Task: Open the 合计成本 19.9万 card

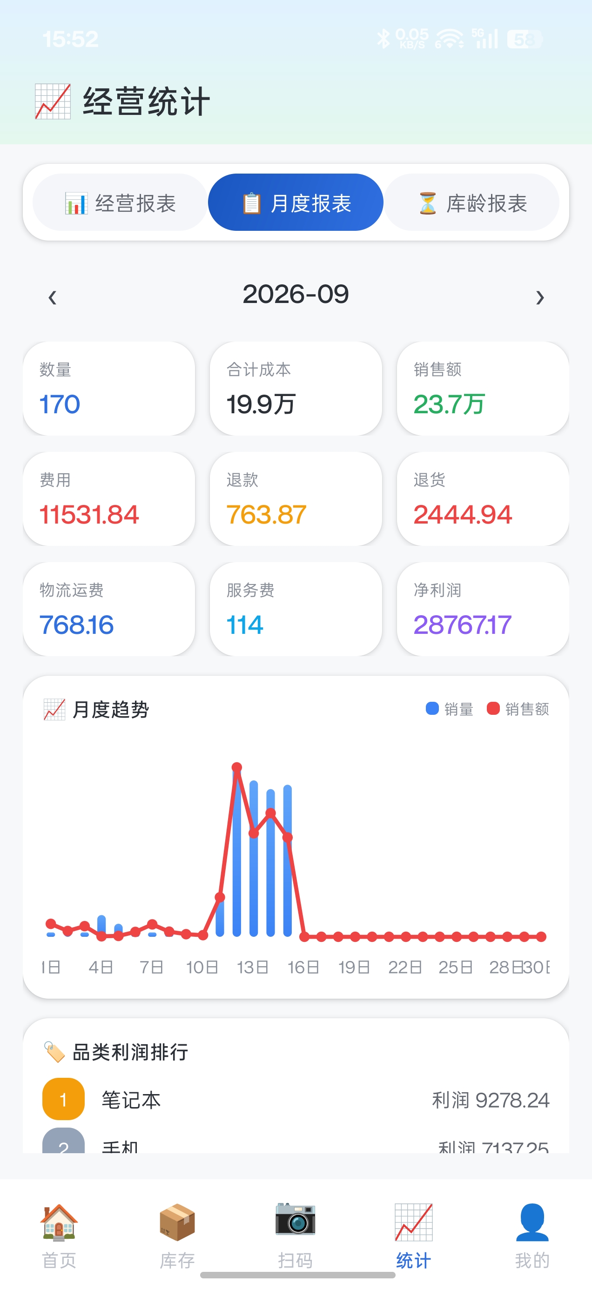Action: click(x=296, y=389)
